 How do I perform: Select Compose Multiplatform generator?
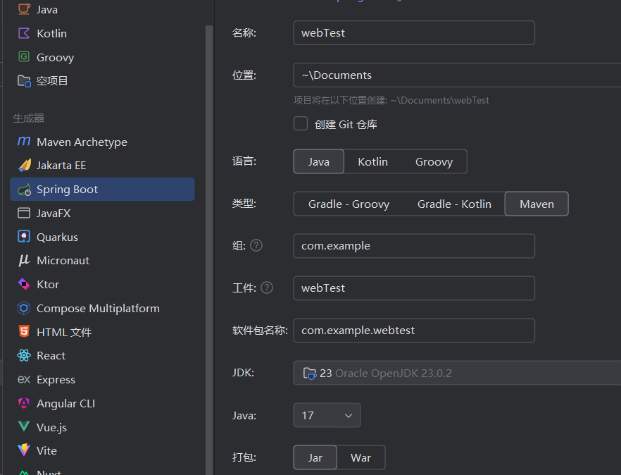pos(102,308)
